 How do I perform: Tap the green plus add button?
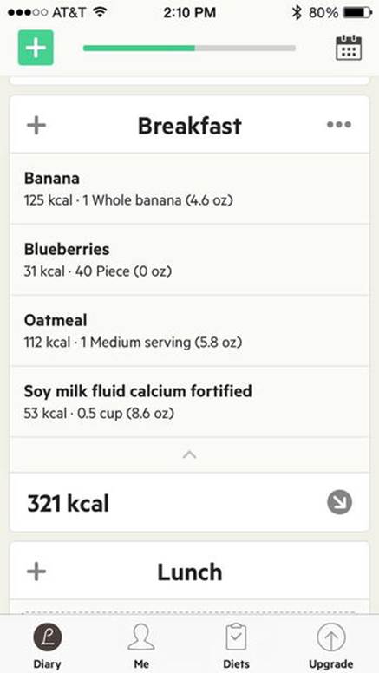[36, 48]
